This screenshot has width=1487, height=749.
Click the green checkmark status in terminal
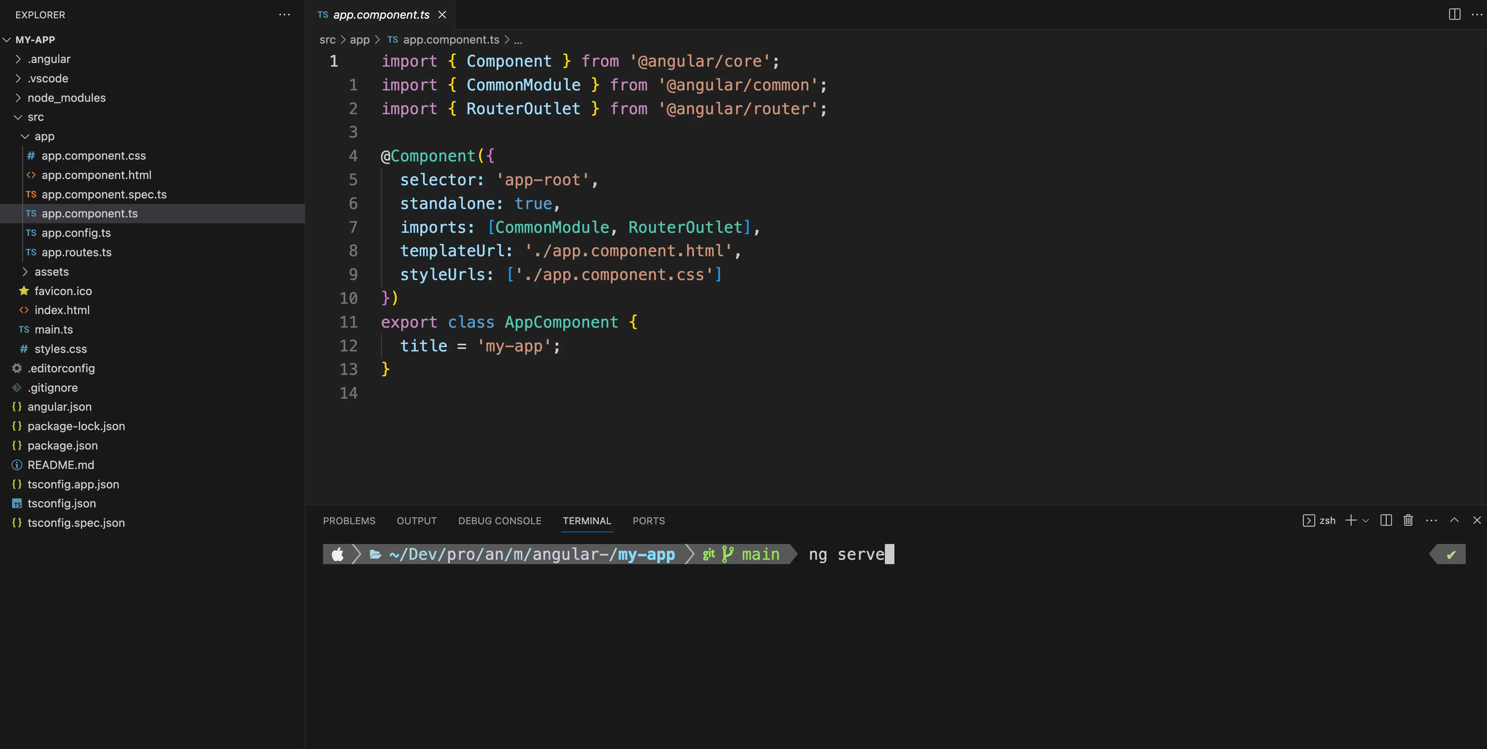[1451, 555]
